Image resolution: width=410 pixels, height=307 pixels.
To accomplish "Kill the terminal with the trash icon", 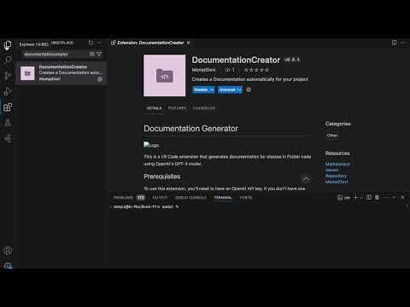I will (x=377, y=197).
